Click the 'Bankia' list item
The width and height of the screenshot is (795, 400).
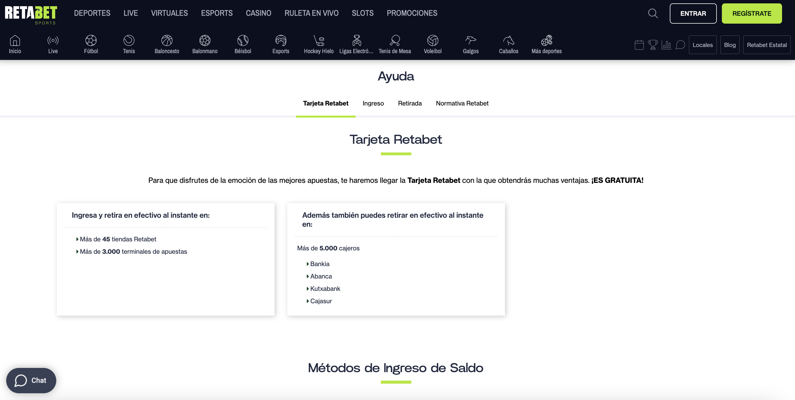point(320,264)
